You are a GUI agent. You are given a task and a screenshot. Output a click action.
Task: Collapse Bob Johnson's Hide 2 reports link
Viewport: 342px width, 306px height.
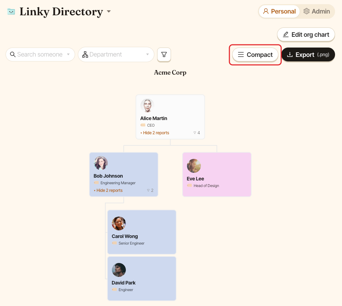[108, 190]
